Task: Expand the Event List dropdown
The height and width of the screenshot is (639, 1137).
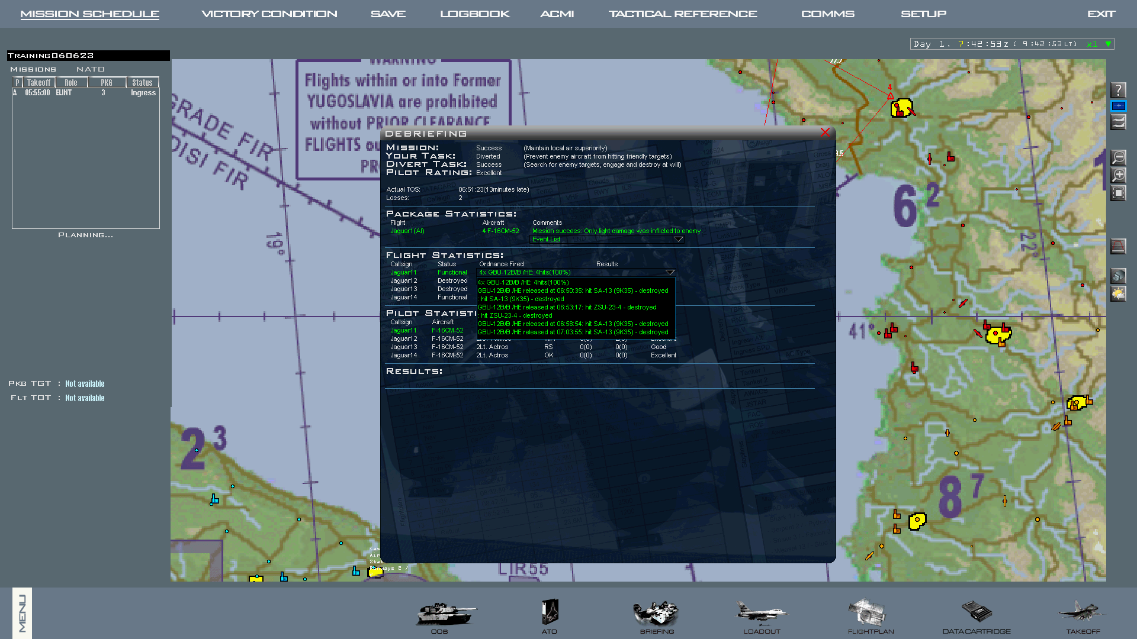Action: click(679, 239)
